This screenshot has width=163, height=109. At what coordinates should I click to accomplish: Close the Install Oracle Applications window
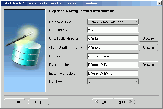(159, 3)
